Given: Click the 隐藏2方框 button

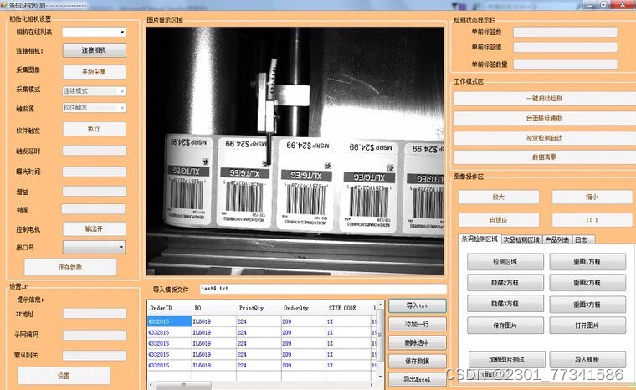Looking at the screenshot, I should pos(505,282).
